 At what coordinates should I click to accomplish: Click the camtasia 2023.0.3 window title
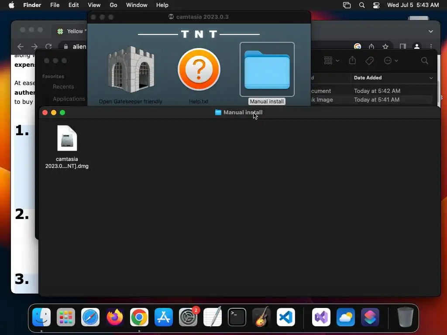point(202,17)
